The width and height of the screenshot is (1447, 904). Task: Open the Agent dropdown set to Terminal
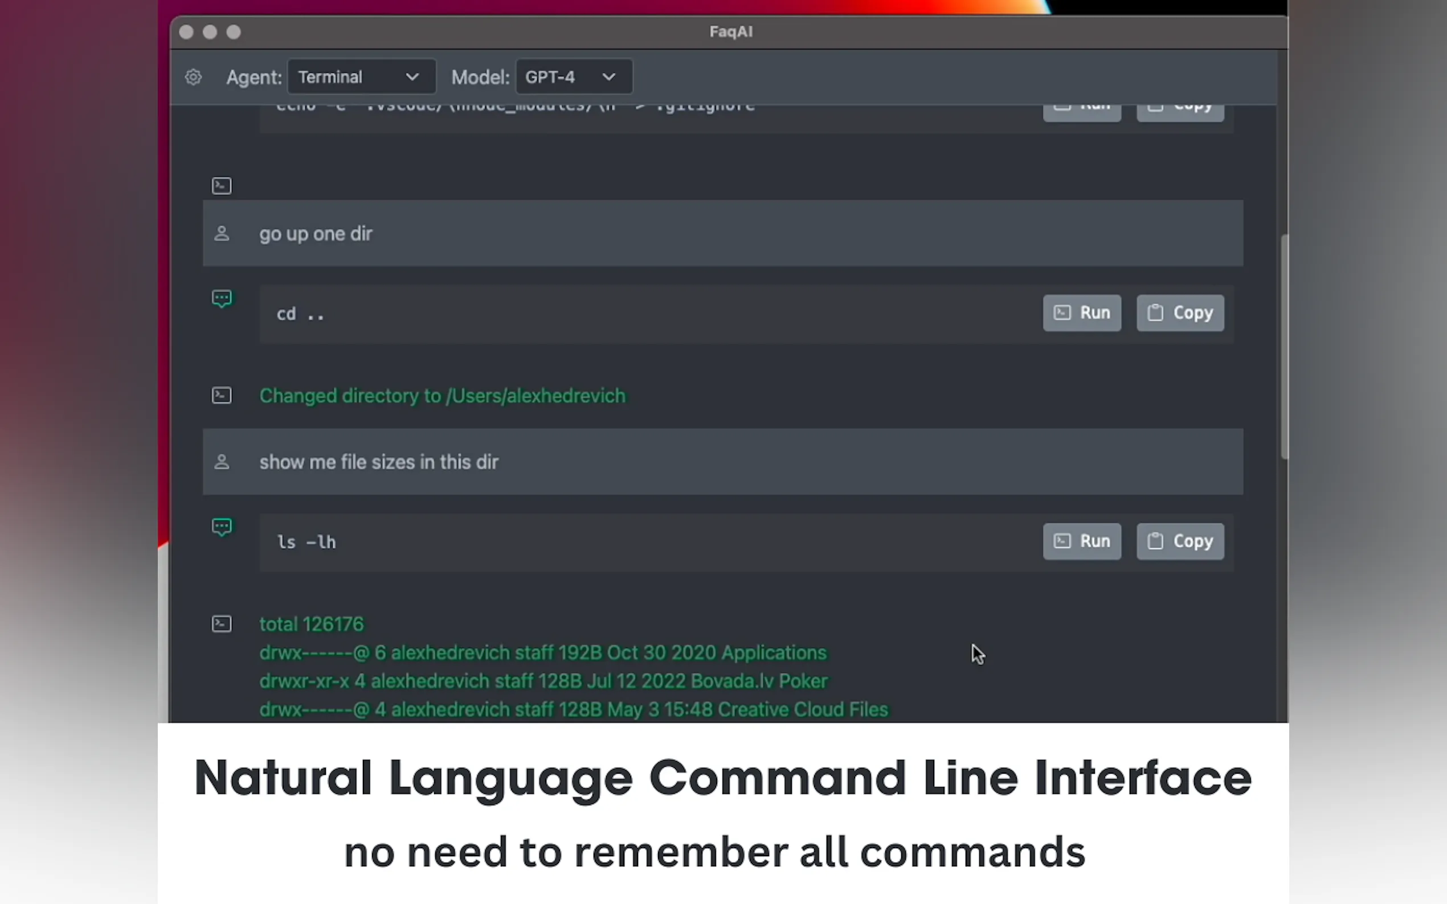(x=361, y=77)
